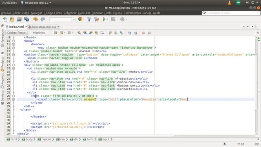Viewport: 261px width, 147px height.
Task: Open the Run Project dropdown arrow
Action: 108,19
